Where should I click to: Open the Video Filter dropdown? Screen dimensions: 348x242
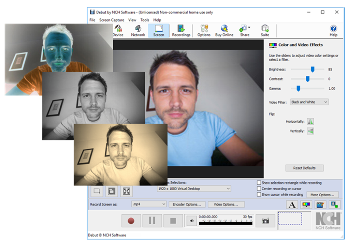[309, 102]
